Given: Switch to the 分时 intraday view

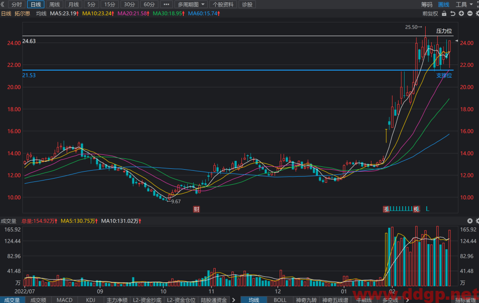Looking at the screenshot, I should click(17, 5).
